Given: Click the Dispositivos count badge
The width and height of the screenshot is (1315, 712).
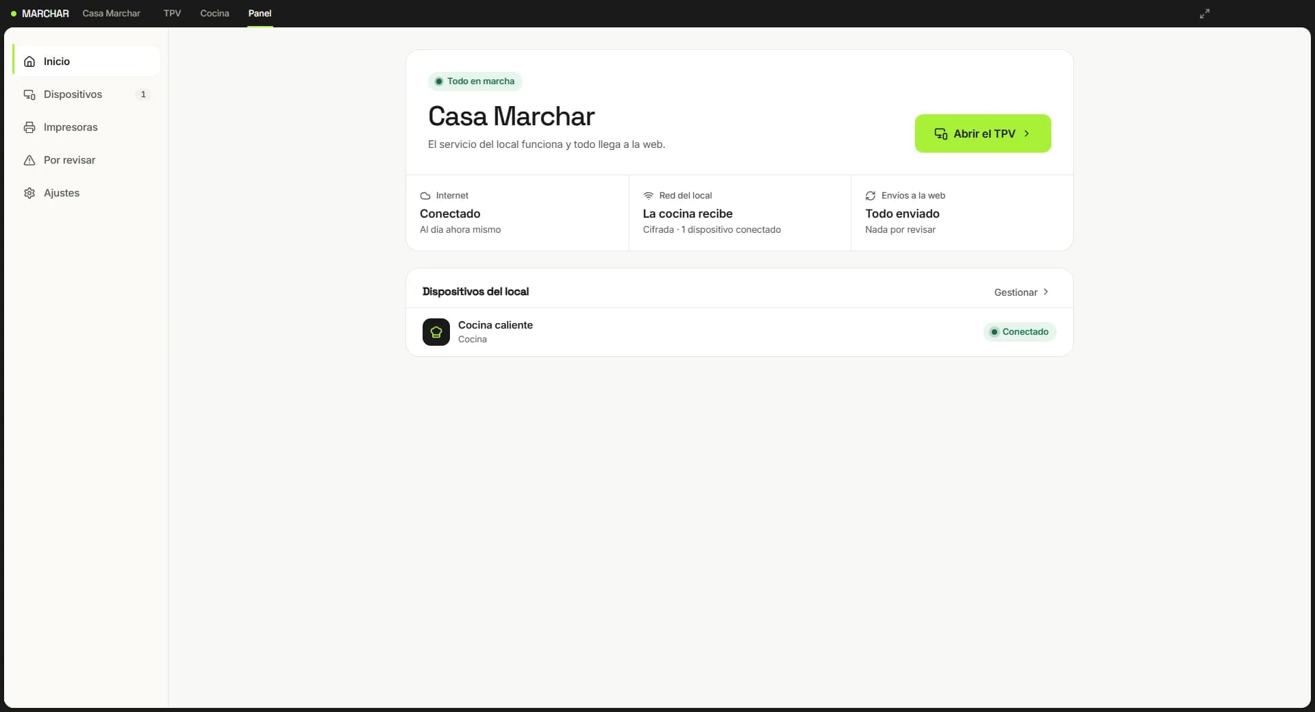Looking at the screenshot, I should (143, 94).
